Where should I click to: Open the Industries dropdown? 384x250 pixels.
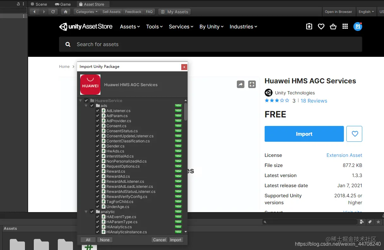click(x=243, y=27)
